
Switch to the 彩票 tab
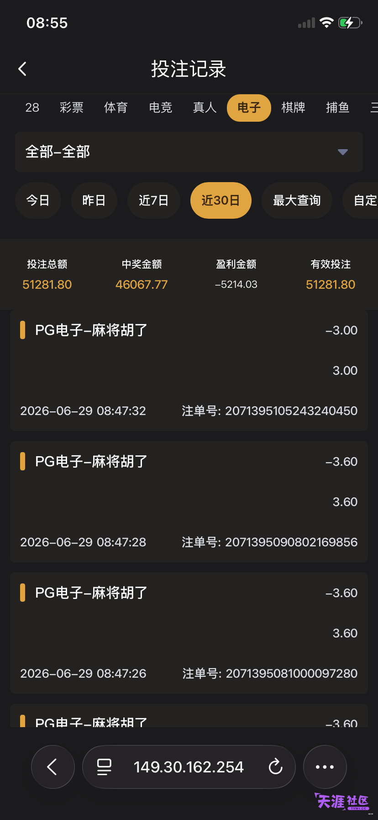[72, 108]
